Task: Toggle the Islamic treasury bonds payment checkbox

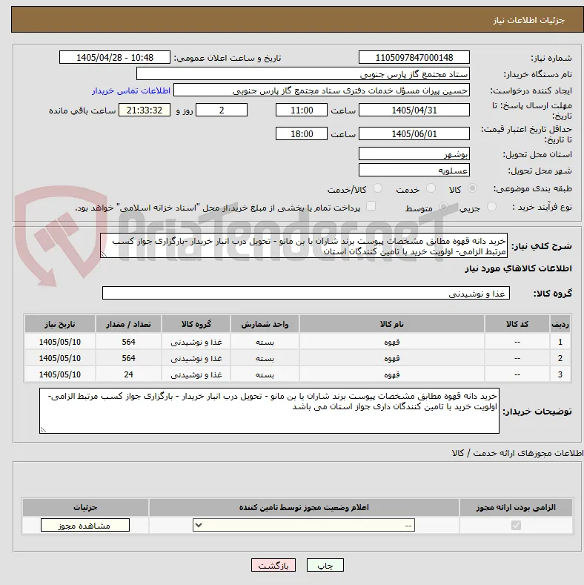Action: point(371,206)
